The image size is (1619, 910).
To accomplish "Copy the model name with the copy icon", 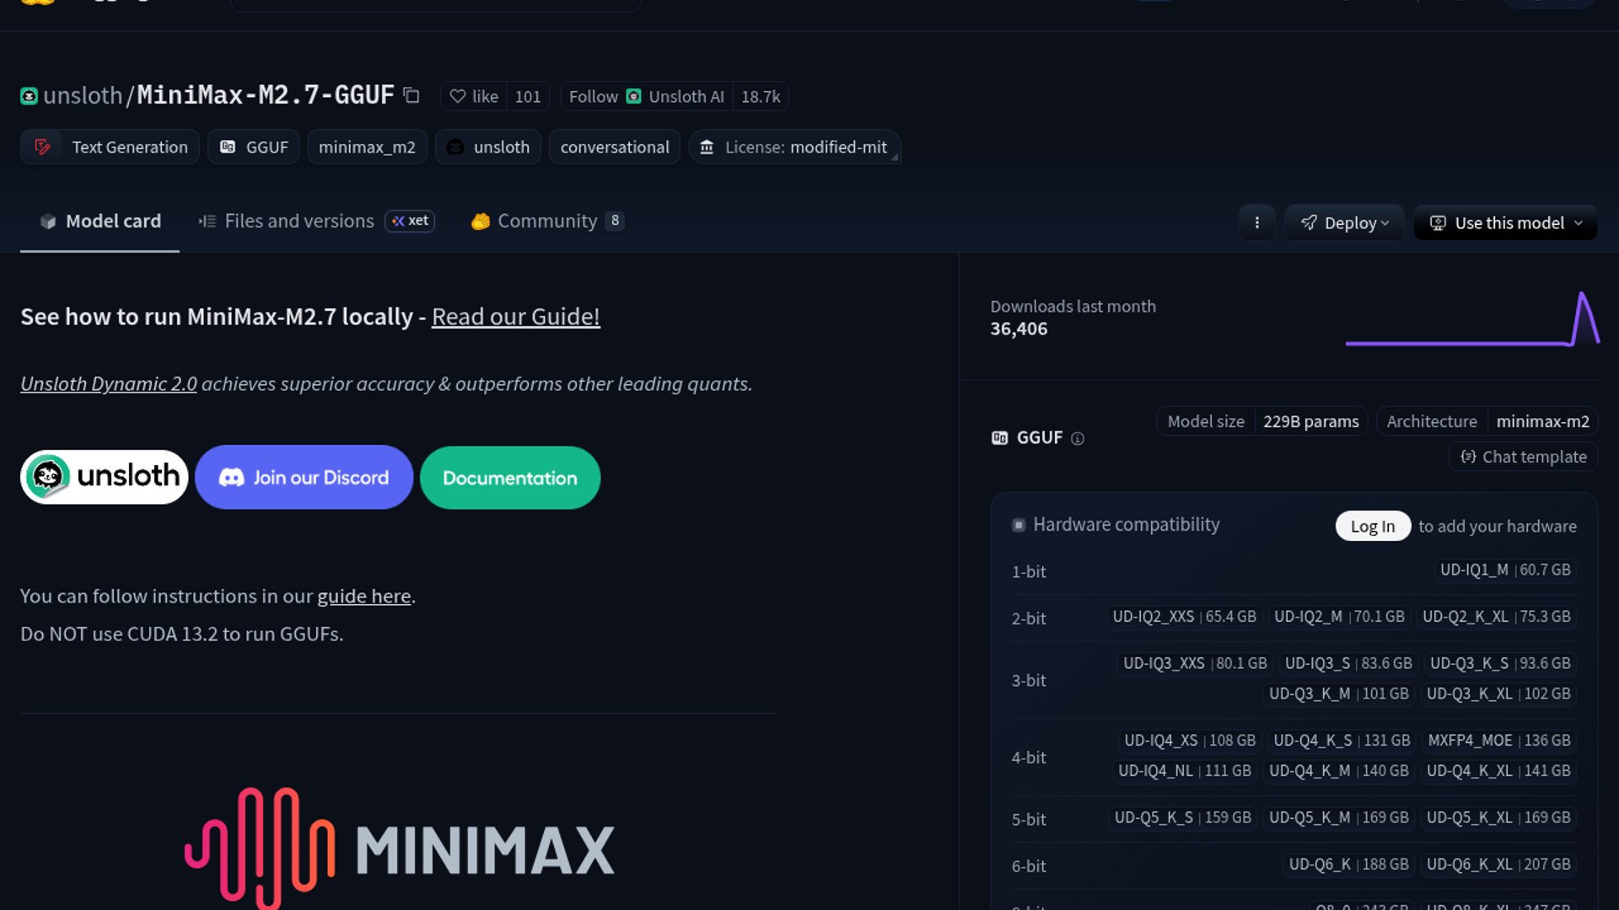I will [411, 95].
